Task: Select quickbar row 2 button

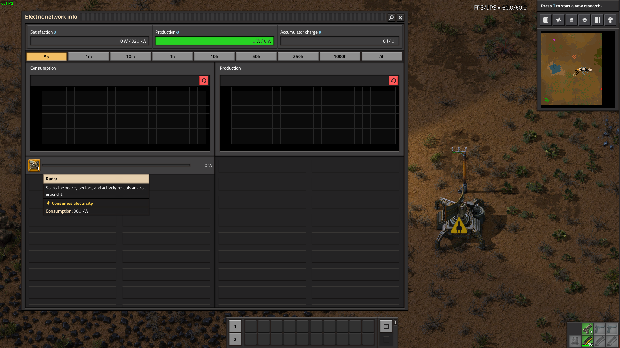Action: 235,339
